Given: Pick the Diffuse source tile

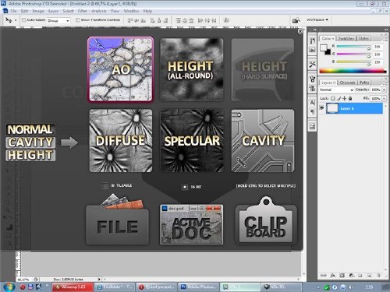Looking at the screenshot, I should [121, 140].
